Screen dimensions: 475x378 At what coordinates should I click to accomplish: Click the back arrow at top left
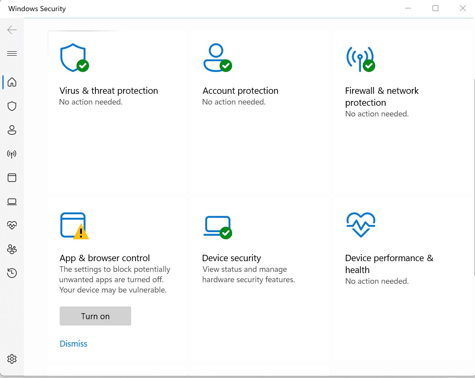pyautogui.click(x=12, y=30)
